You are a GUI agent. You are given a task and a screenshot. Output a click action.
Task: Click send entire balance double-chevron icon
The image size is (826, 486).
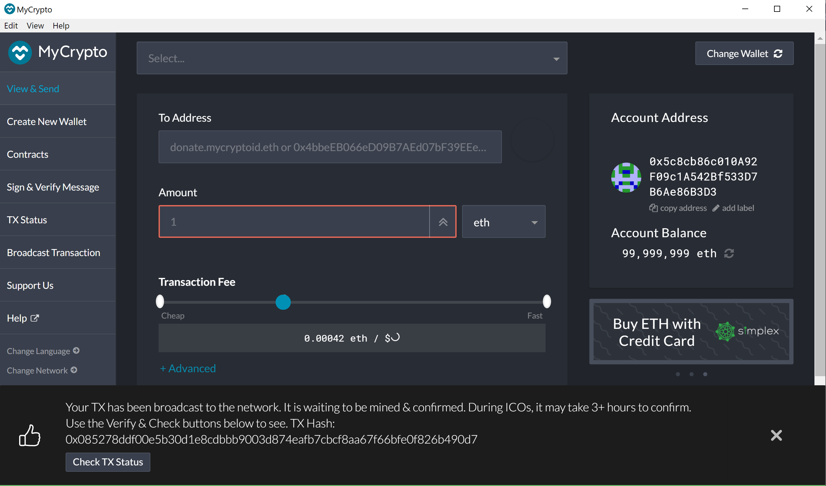pyautogui.click(x=443, y=222)
